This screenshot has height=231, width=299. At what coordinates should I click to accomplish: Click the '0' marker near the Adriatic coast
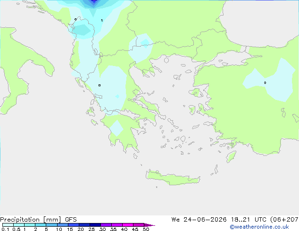(x=75, y=19)
